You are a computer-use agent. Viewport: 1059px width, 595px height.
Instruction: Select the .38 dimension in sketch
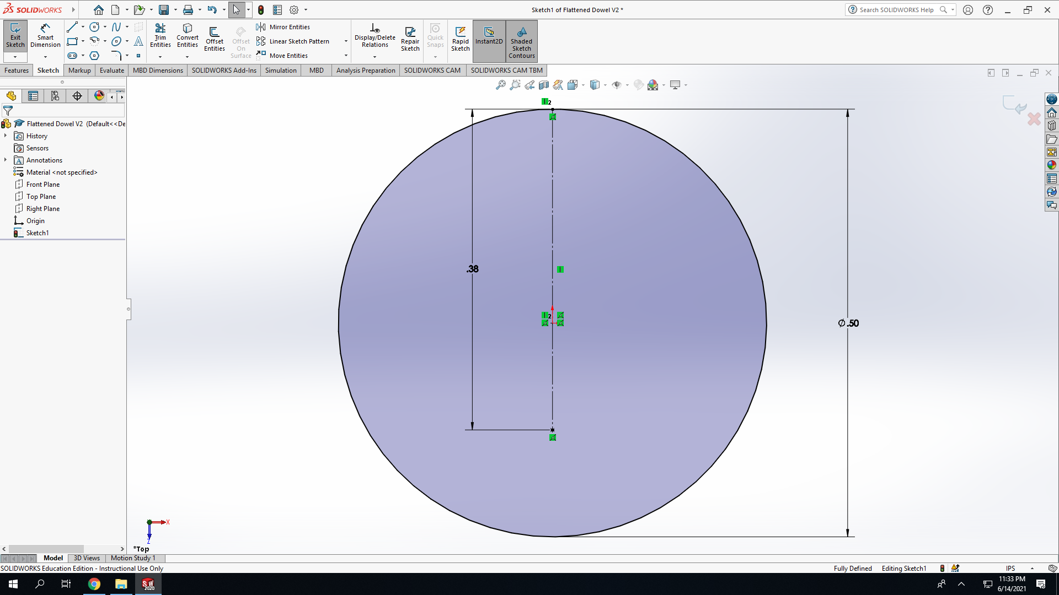click(x=473, y=269)
